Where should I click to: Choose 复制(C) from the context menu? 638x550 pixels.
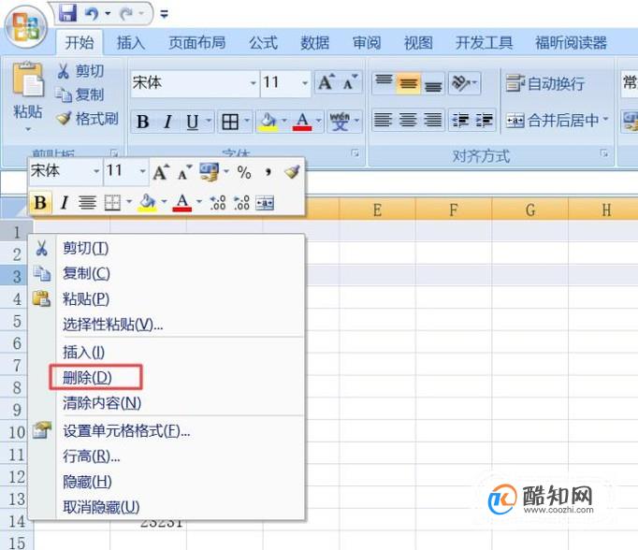click(167, 273)
